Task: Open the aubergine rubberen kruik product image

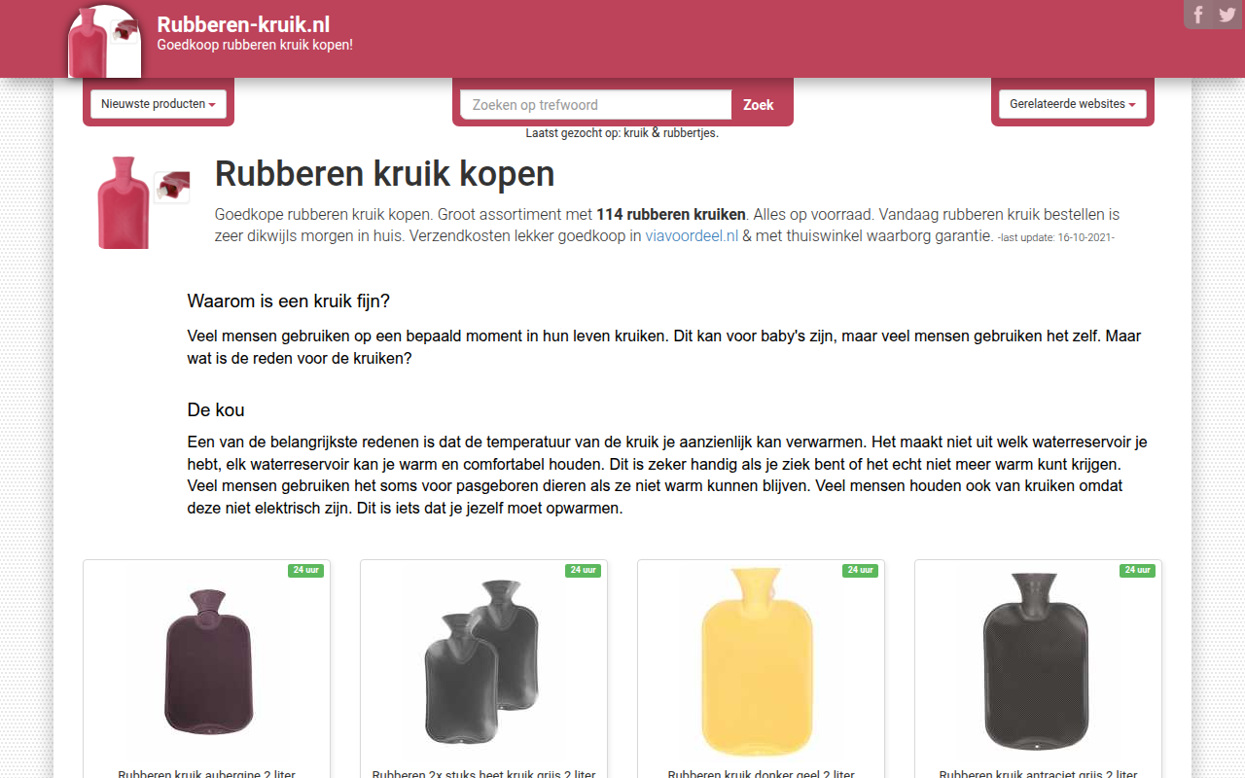Action: (x=206, y=663)
